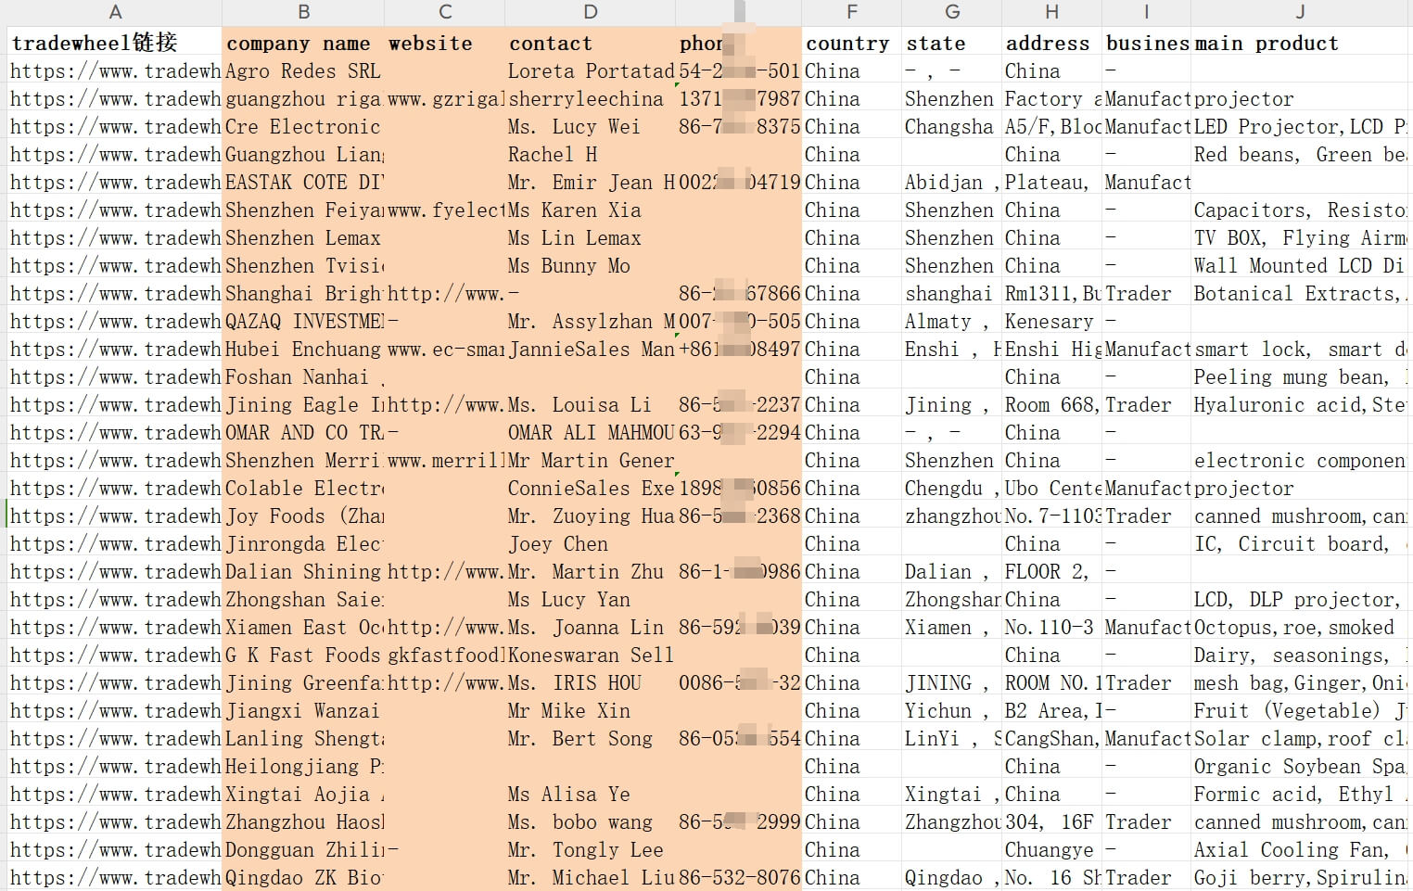Viewport: 1413px width, 891px height.
Task: Select the 'Foshan Nanhai' company cell
Action: (303, 376)
